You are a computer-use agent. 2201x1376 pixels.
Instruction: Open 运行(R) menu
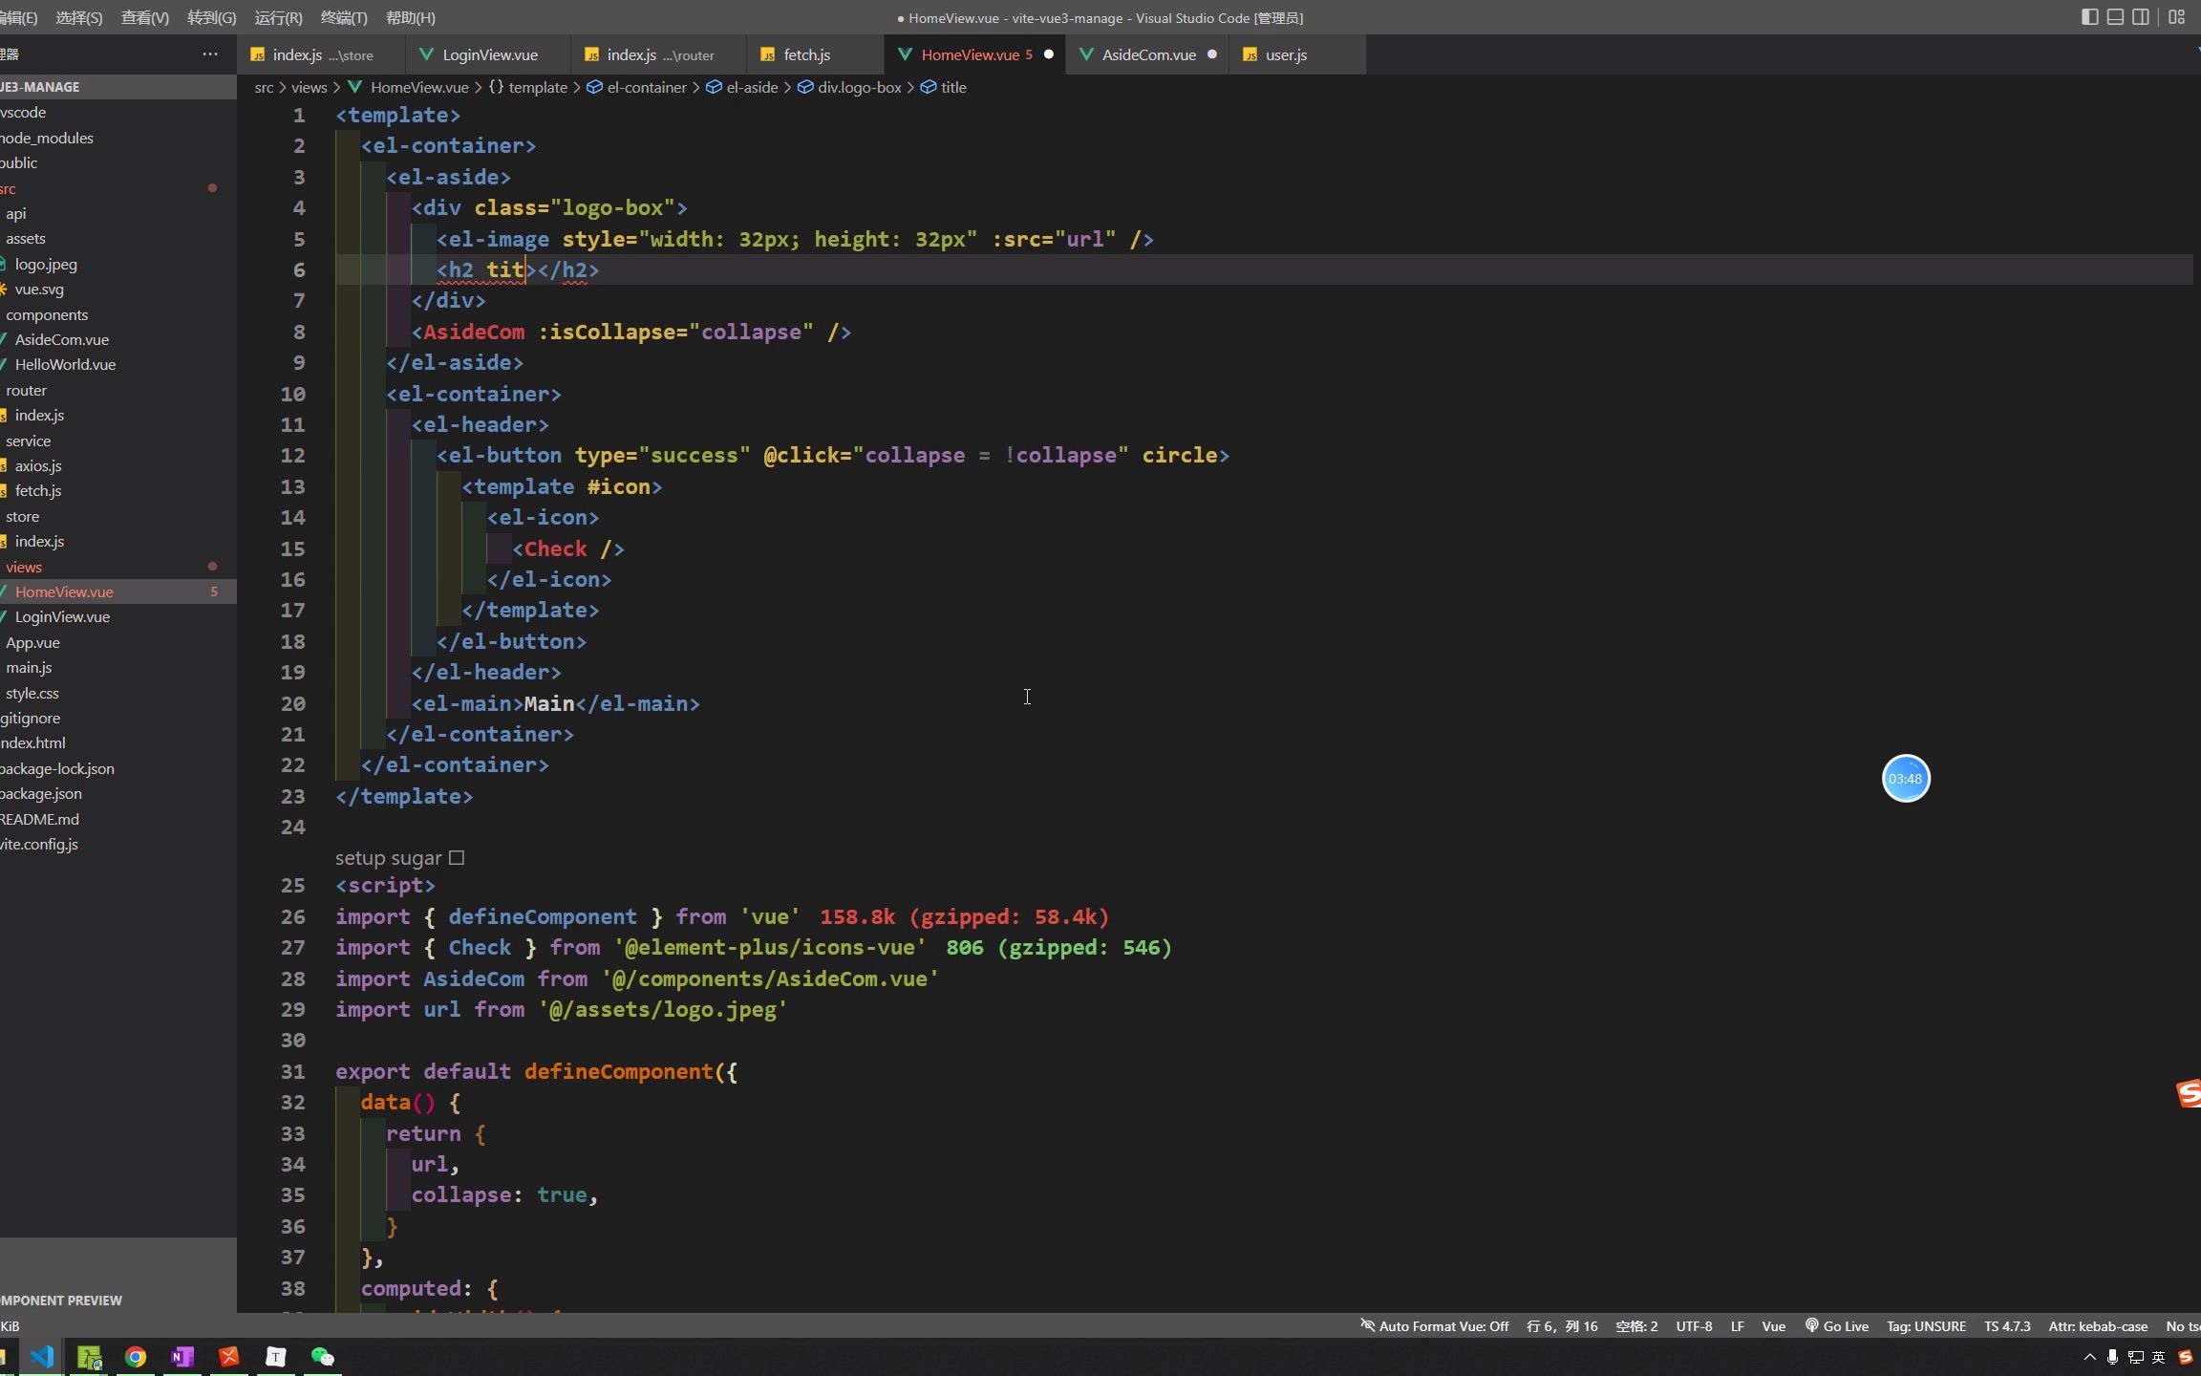(278, 17)
